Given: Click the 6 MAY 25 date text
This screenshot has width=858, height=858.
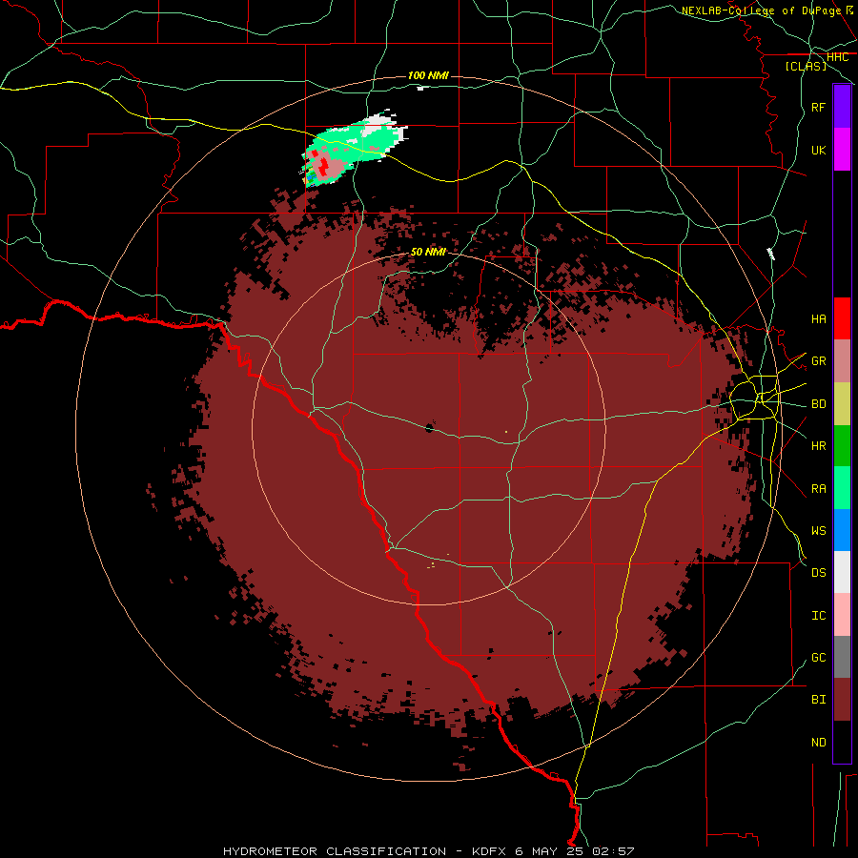Looking at the screenshot, I should 549,851.
